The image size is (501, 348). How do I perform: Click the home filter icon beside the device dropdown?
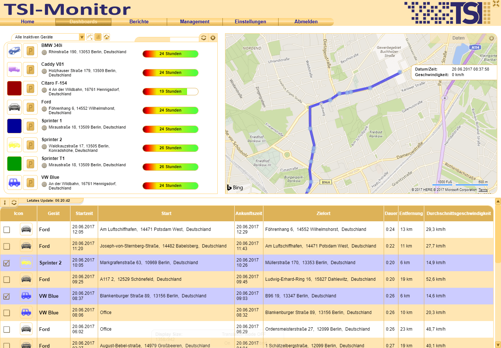tap(107, 37)
